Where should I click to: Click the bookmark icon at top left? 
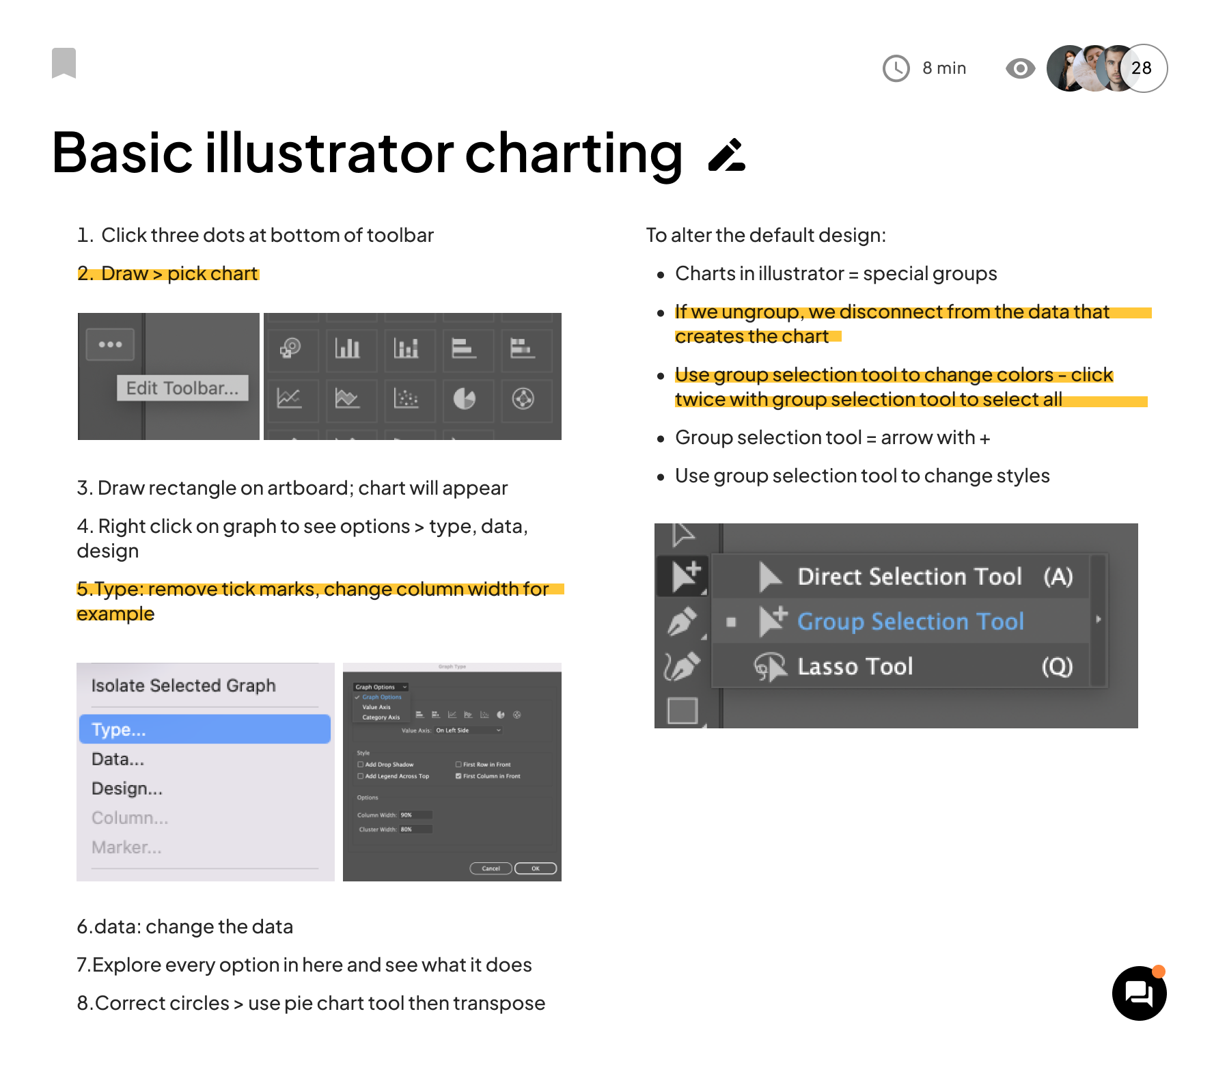tap(64, 63)
